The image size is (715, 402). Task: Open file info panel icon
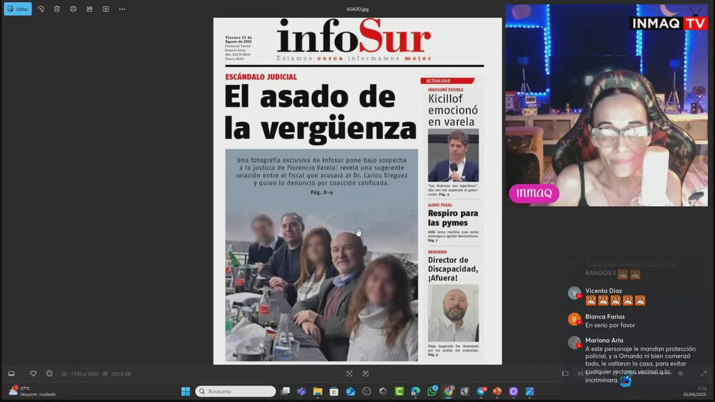click(49, 374)
